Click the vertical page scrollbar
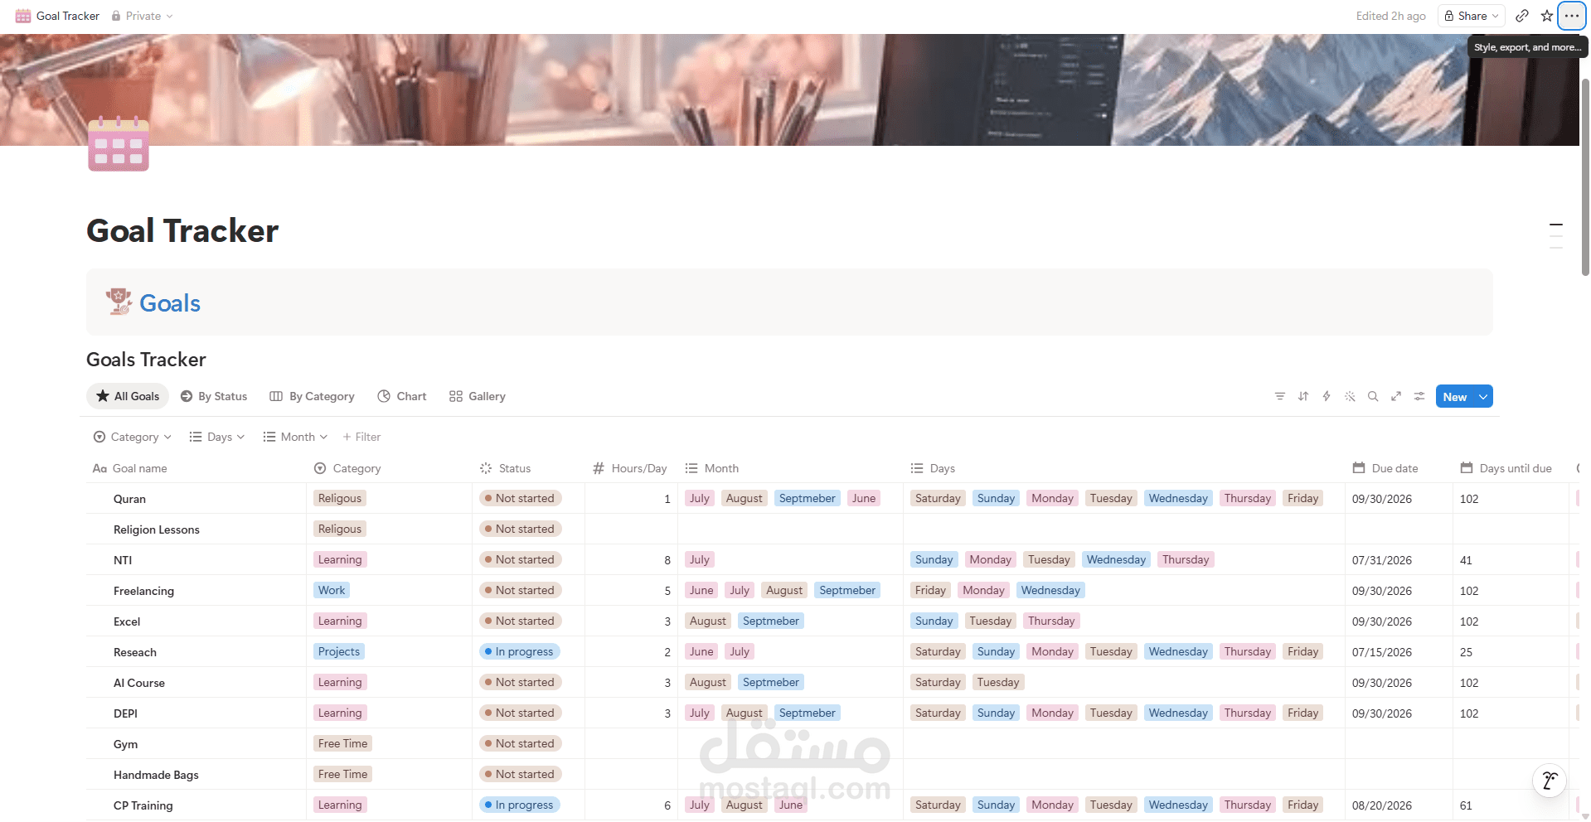Image resolution: width=1591 pixels, height=822 pixels. [1584, 177]
